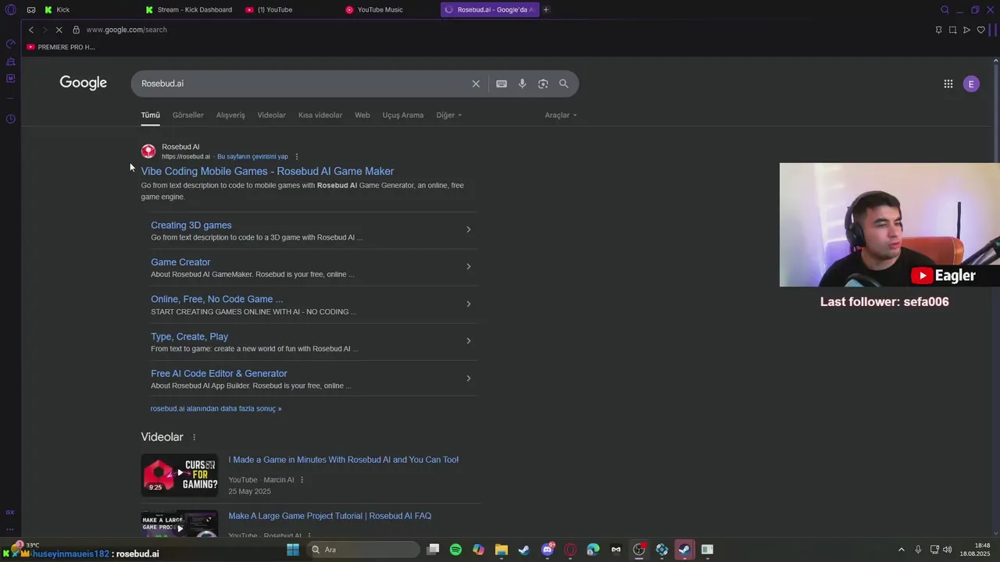Click the Google logo
1000x562 pixels.
[x=83, y=83]
